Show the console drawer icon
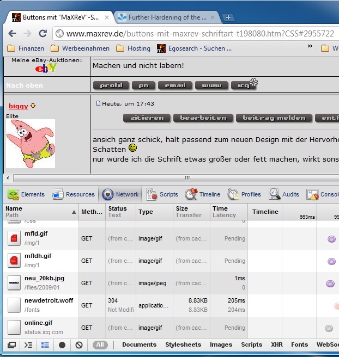 pyautogui.click(x=28, y=345)
